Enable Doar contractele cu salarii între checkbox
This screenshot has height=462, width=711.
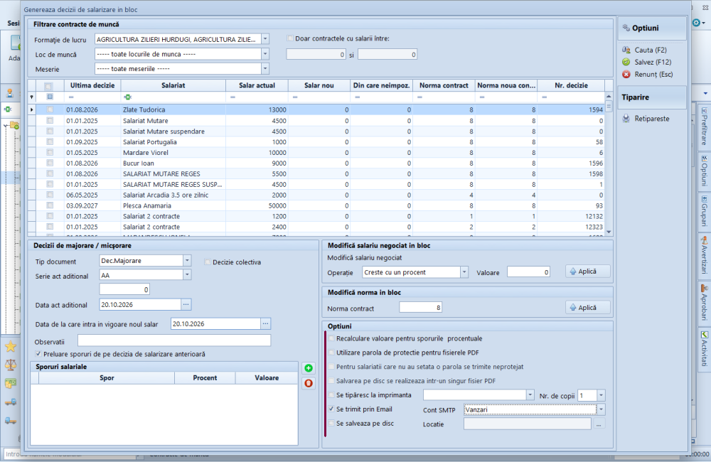coord(290,38)
